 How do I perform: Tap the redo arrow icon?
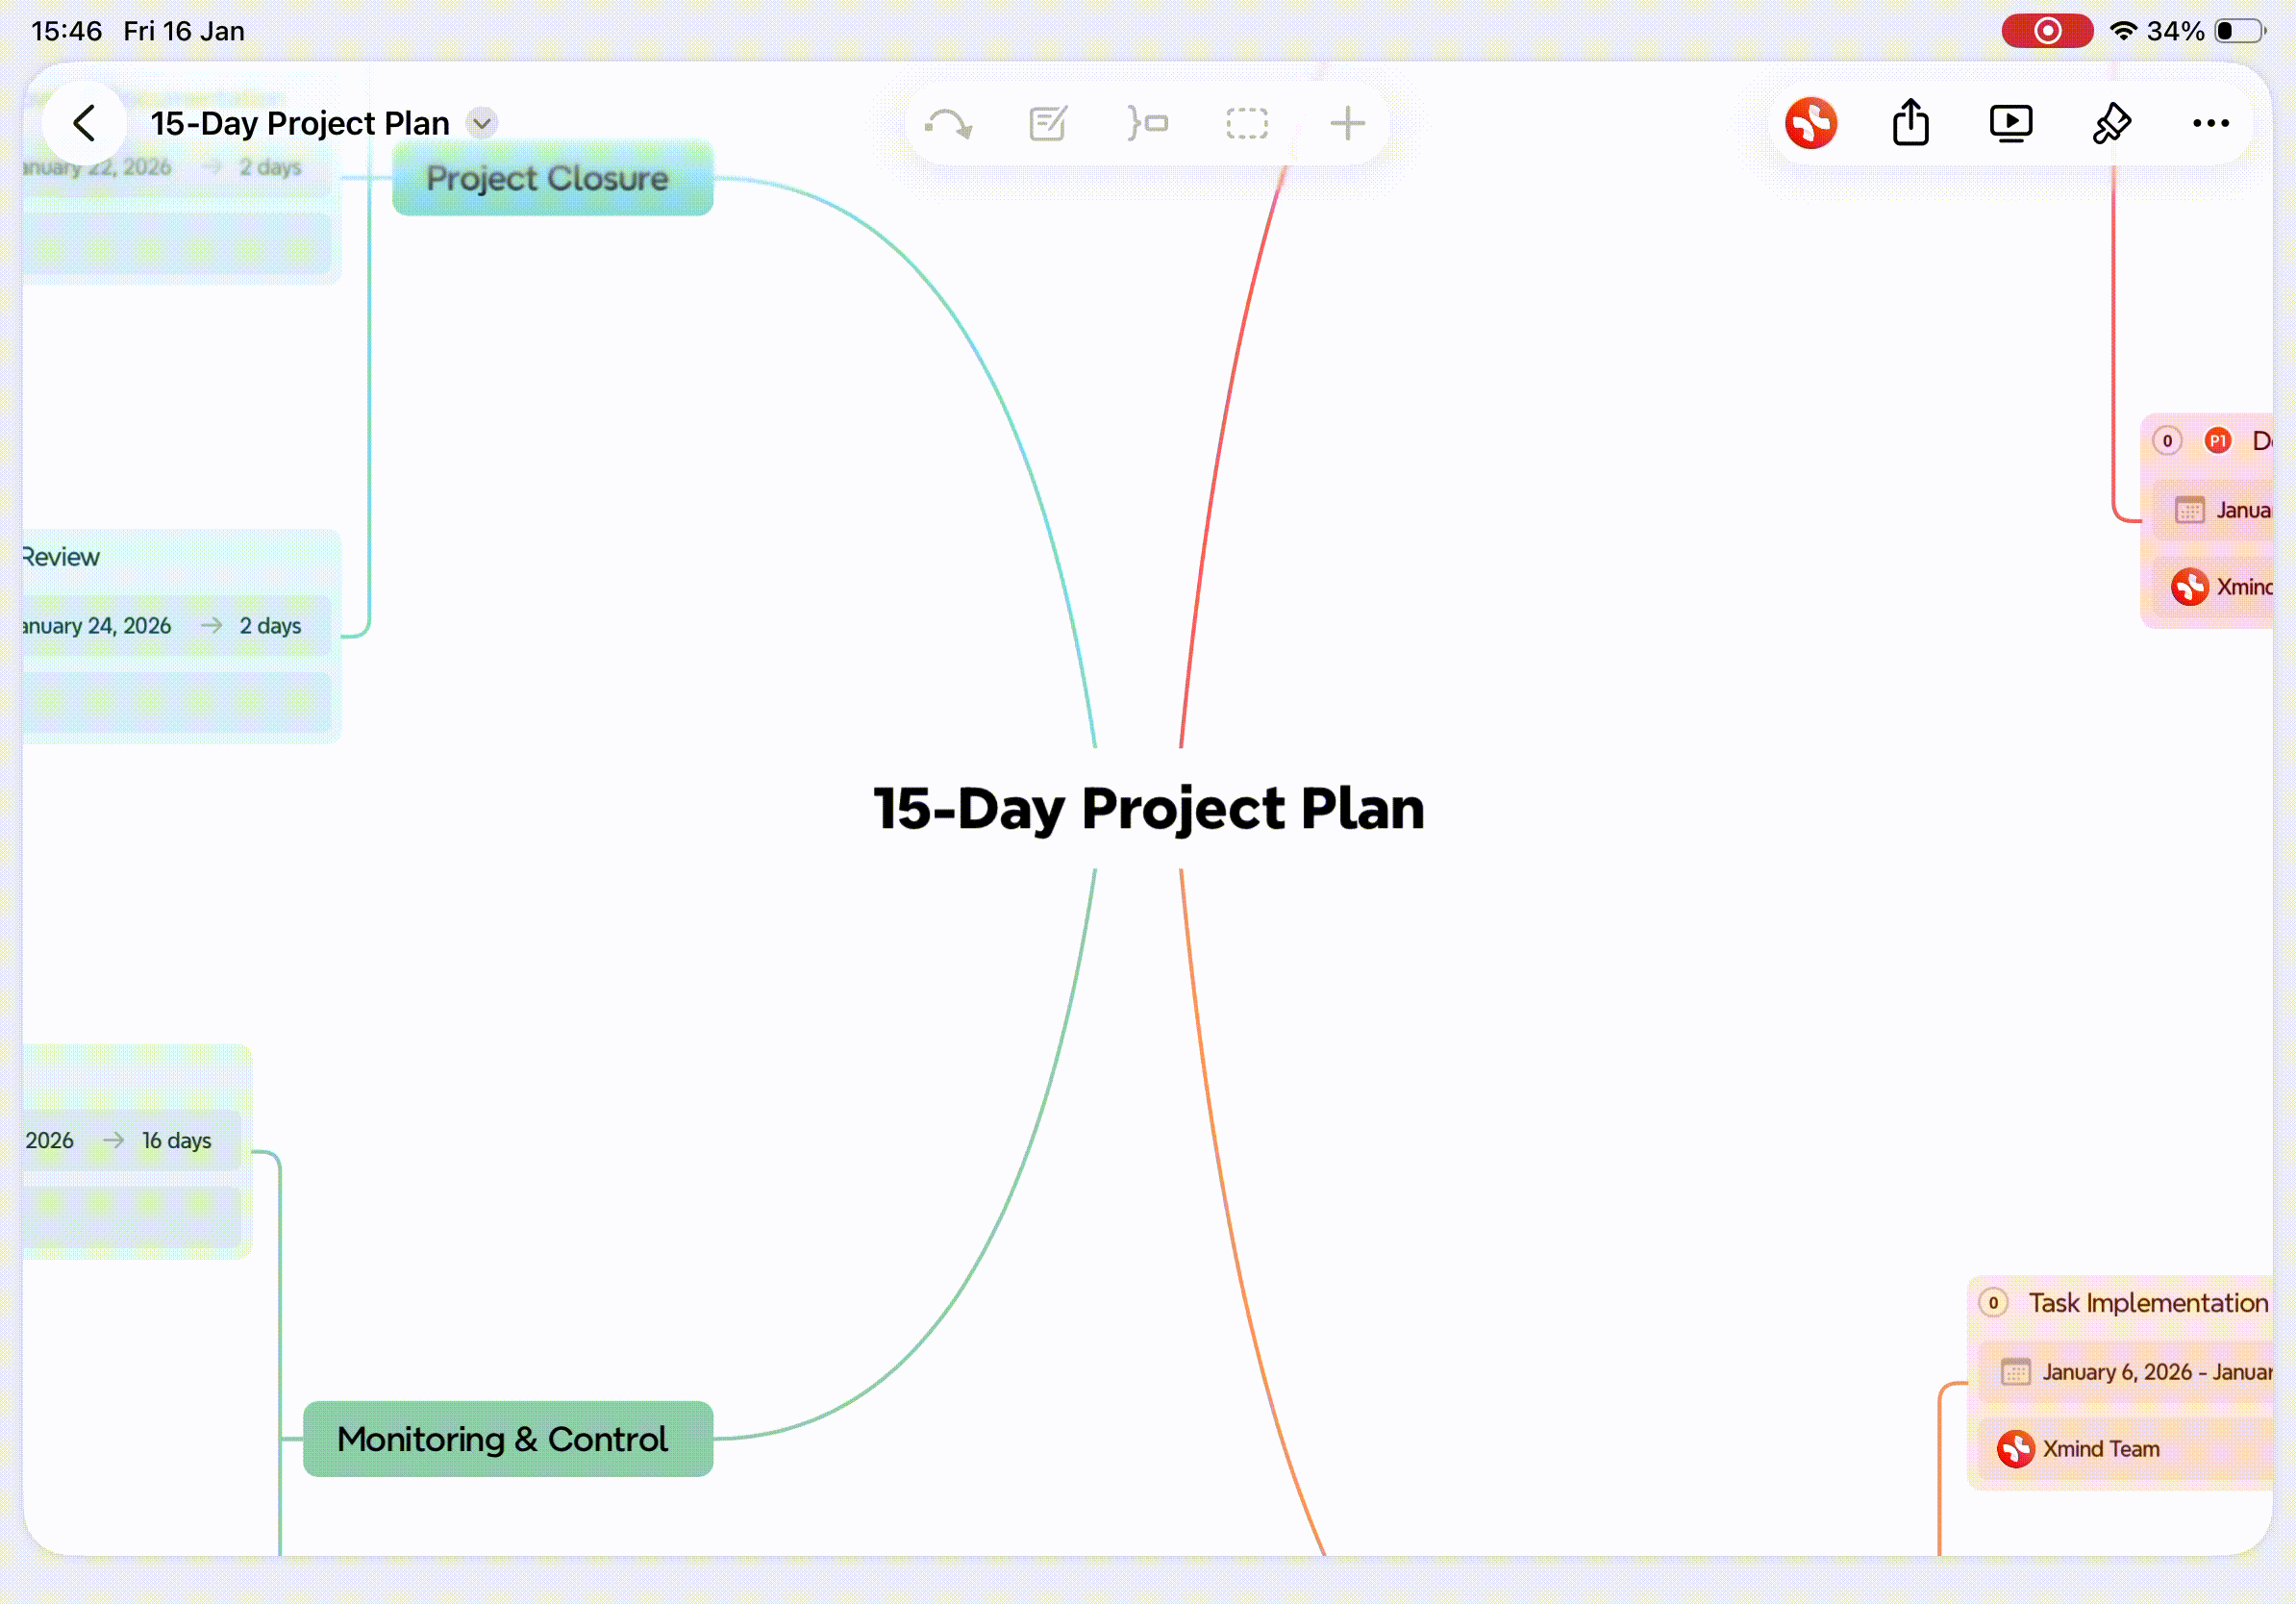pos(948,124)
